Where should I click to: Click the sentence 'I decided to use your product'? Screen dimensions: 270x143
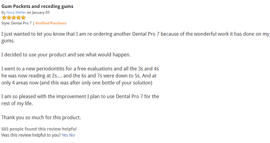[66, 55]
